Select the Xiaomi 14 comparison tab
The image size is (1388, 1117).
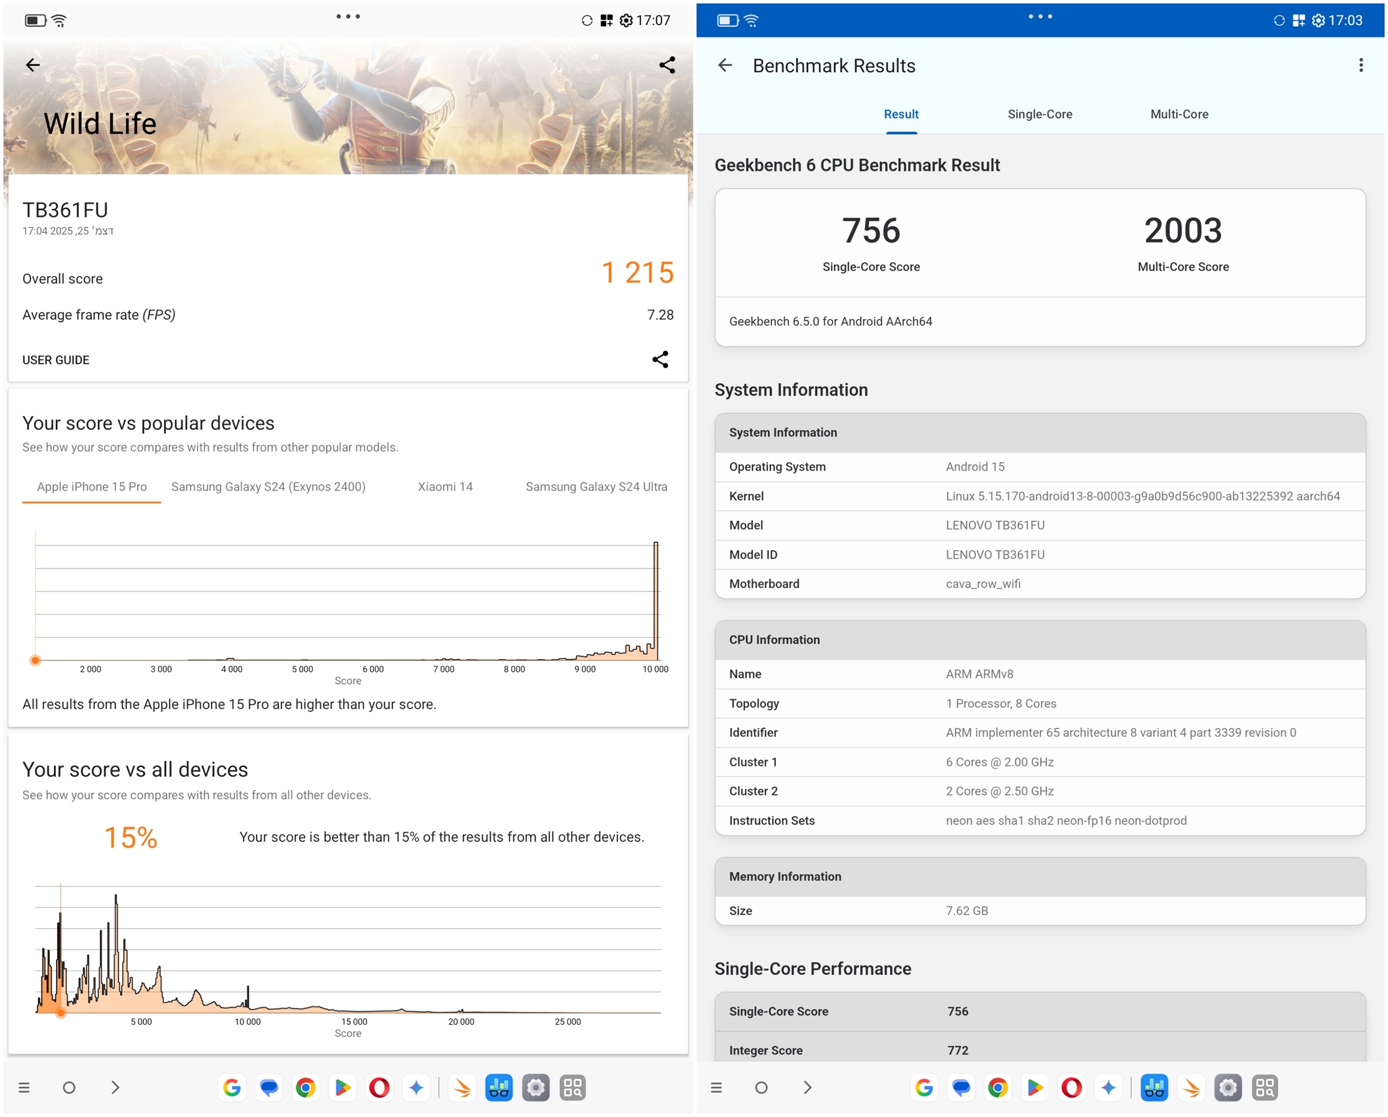[445, 487]
